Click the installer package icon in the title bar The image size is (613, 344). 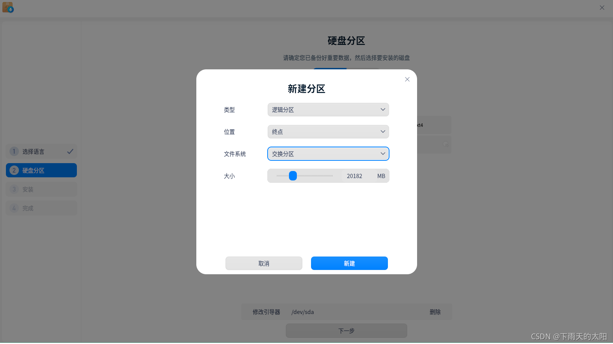8,7
